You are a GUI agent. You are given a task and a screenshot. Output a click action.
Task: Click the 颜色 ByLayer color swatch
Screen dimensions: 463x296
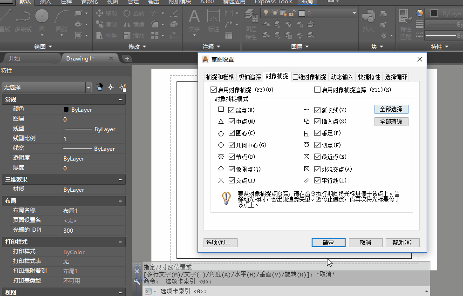pyautogui.click(x=66, y=110)
